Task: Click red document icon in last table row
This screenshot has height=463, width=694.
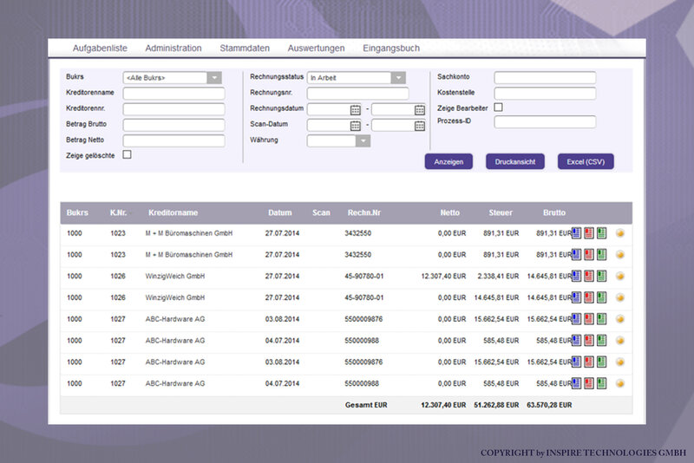Action: click(x=589, y=383)
